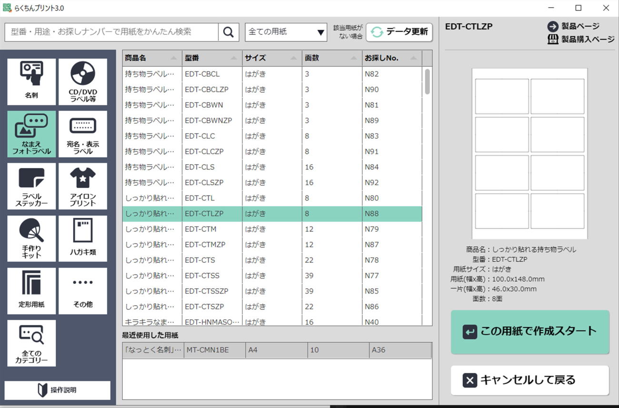Focus the paper search input field
This screenshot has width=619, height=408.
112,32
